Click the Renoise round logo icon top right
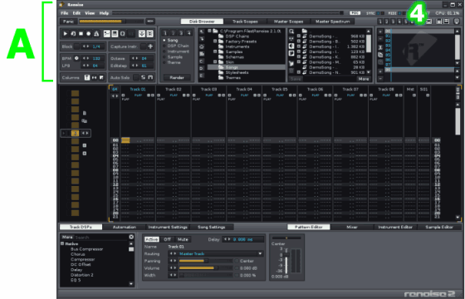The width and height of the screenshot is (465, 299). (457, 22)
